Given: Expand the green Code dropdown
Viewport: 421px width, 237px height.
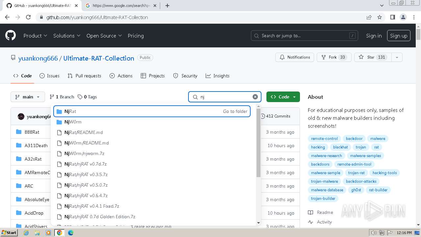Looking at the screenshot, I should coord(283,97).
